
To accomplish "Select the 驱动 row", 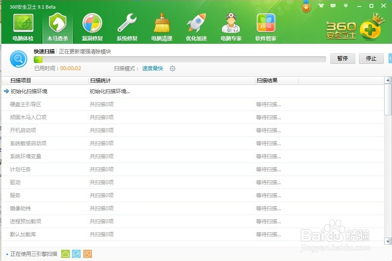I will pos(193,182).
